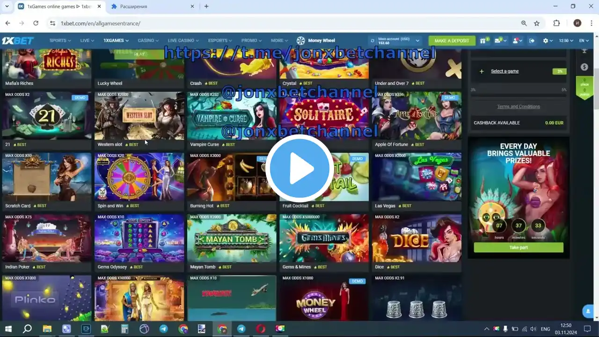Switch to the 1xGames online games tab

pos(59,7)
